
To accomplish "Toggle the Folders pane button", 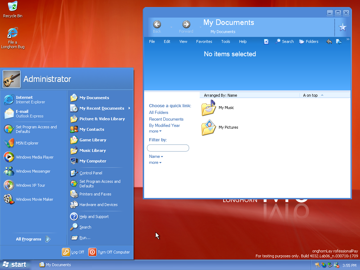I will coord(309,41).
